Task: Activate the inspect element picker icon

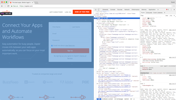Action: tap(96, 10)
